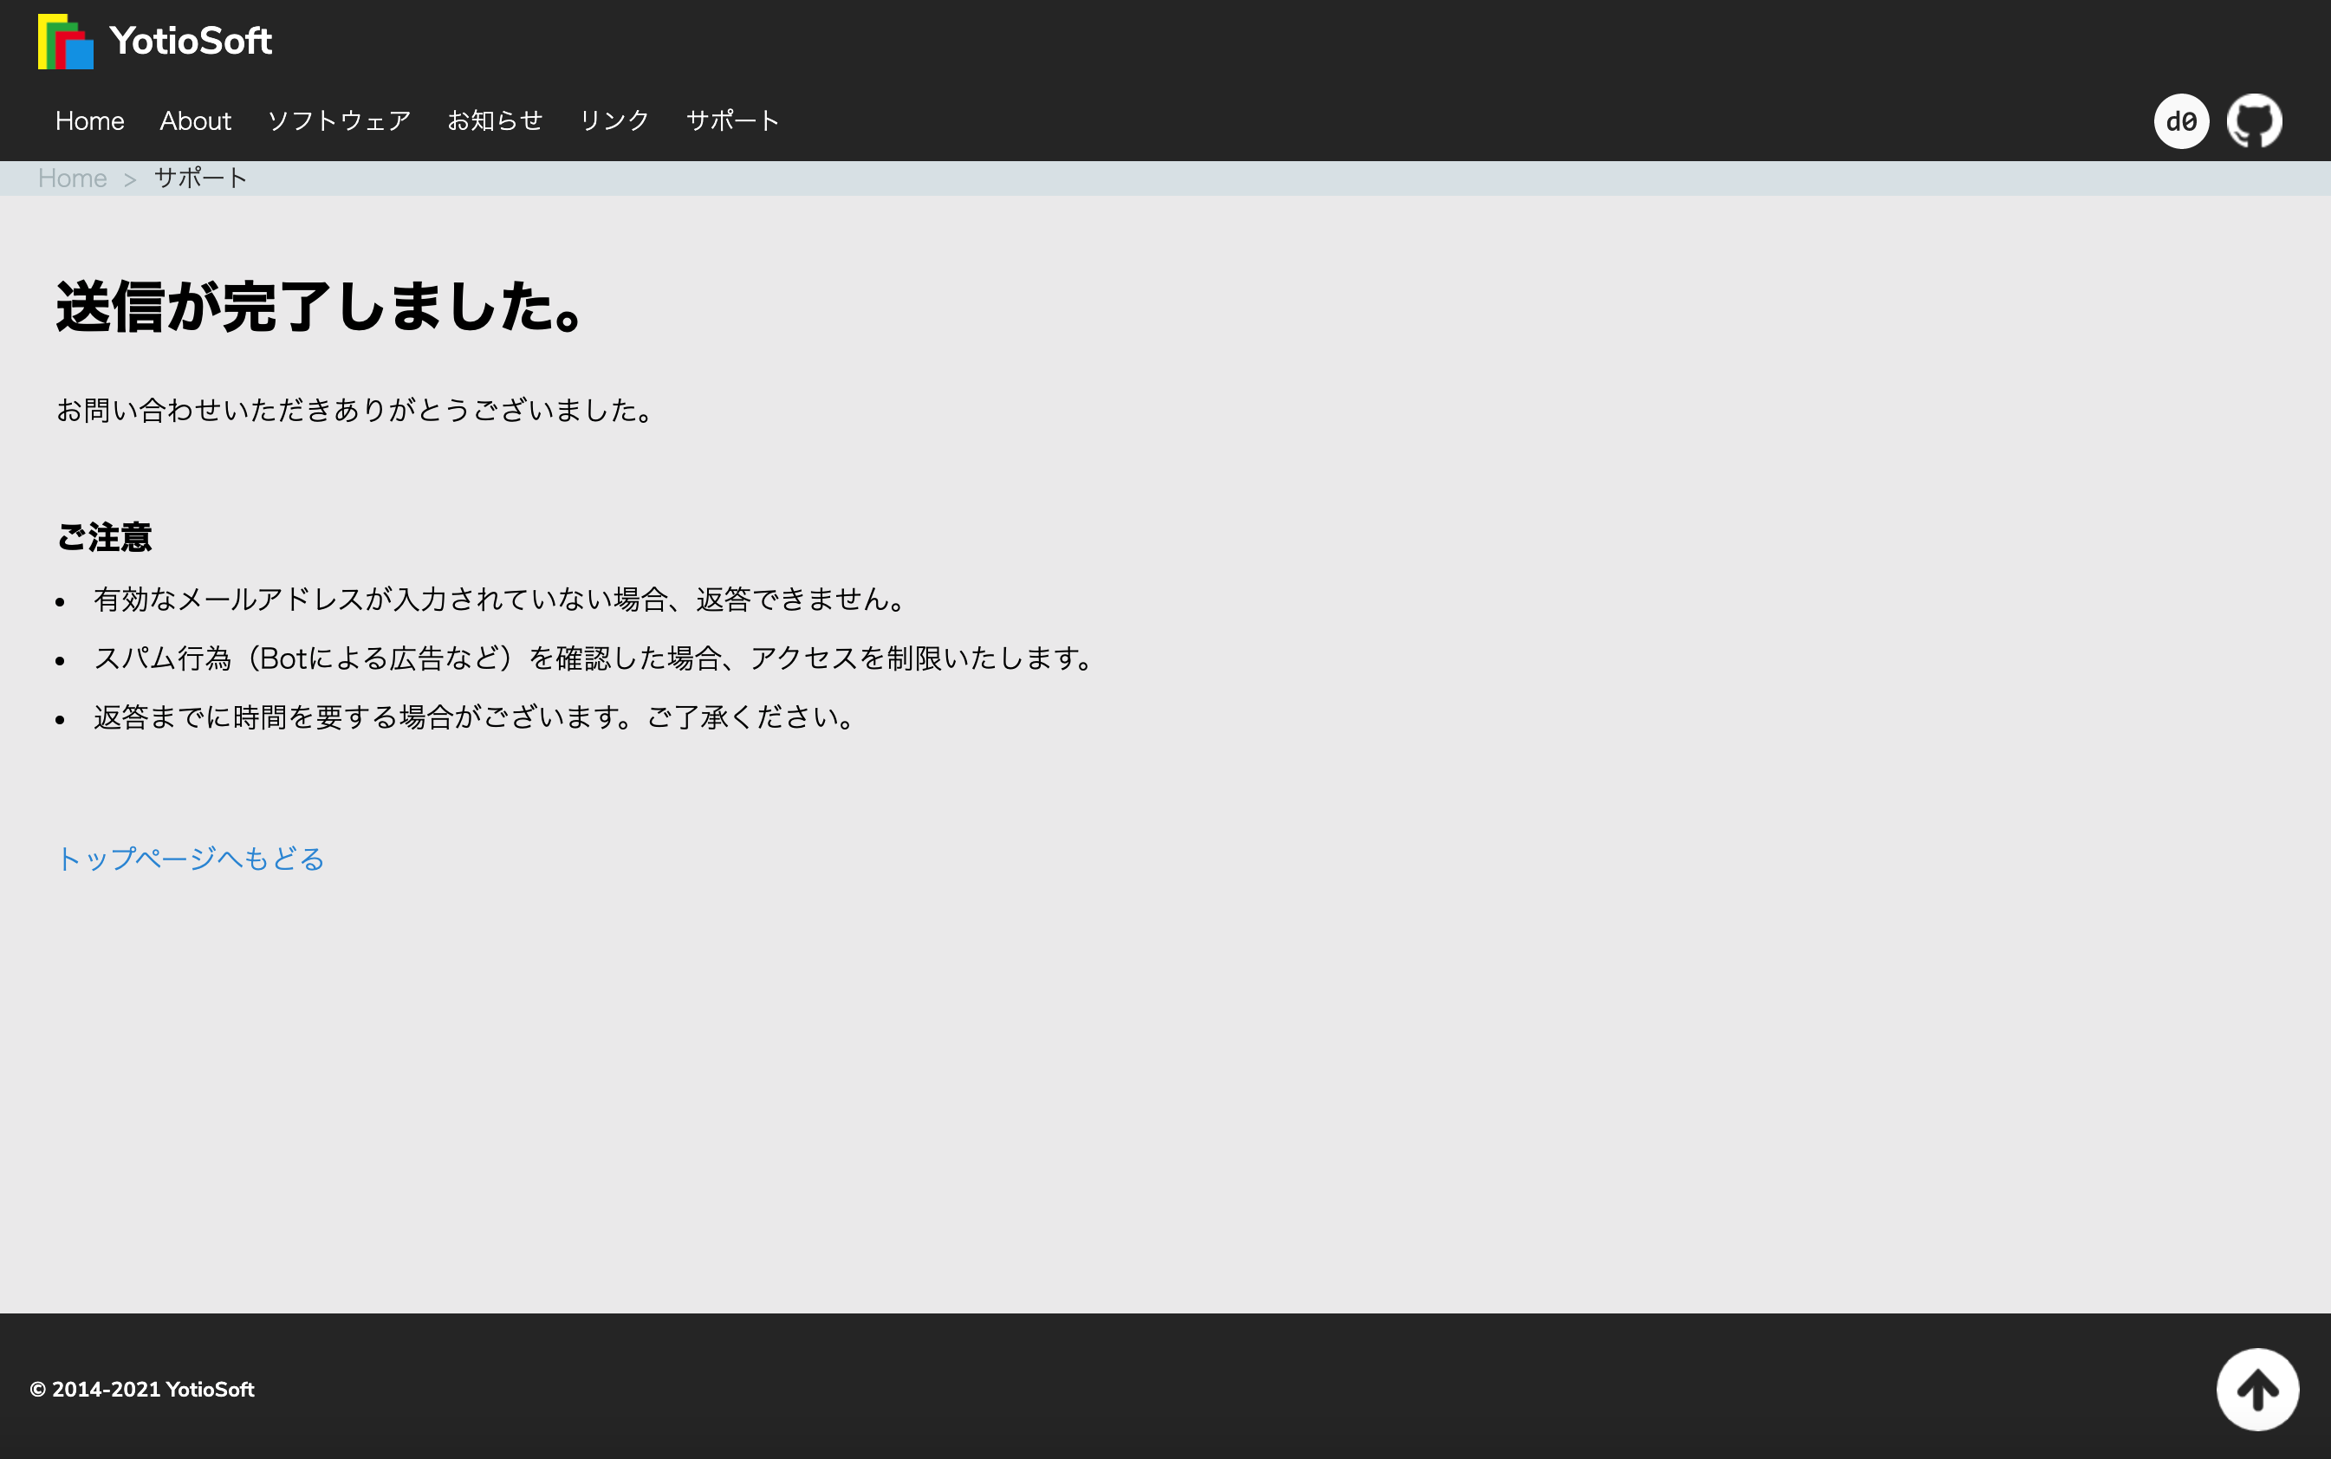This screenshot has width=2331, height=1459.
Task: Click the bullet about 返答までに時間
Action: (475, 717)
